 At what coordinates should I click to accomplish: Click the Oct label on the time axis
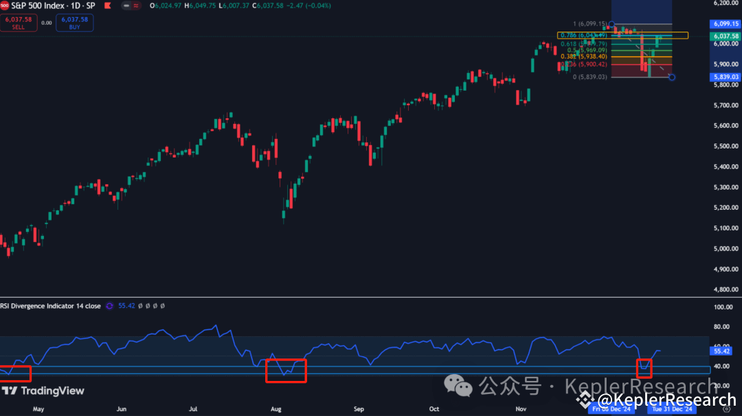434,409
